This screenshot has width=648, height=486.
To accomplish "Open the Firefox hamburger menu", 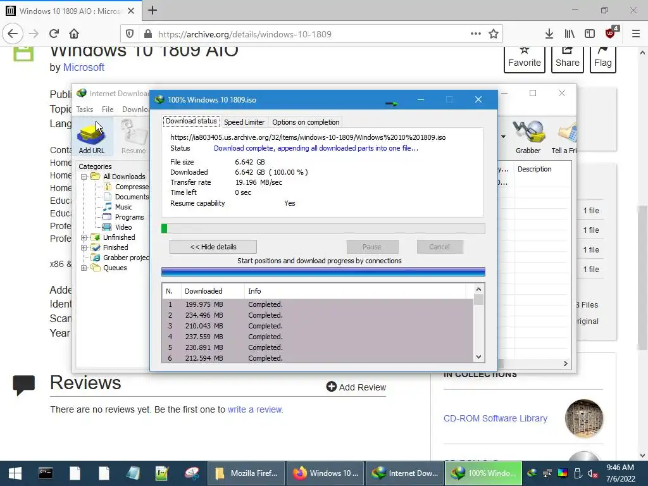I will coord(636,34).
